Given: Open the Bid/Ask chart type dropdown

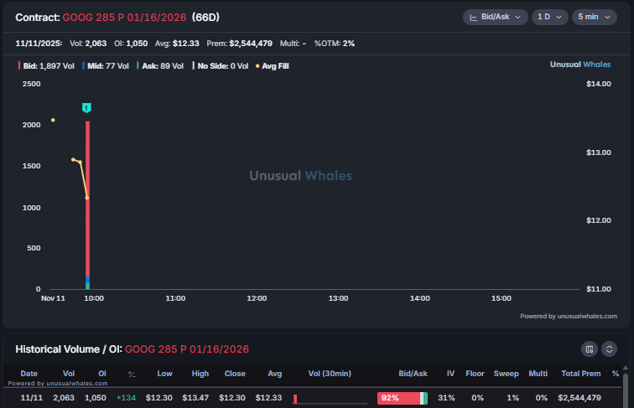Looking at the screenshot, I should coord(495,17).
